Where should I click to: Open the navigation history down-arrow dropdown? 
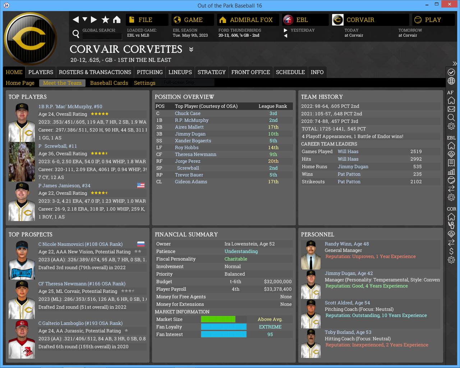[85, 19]
